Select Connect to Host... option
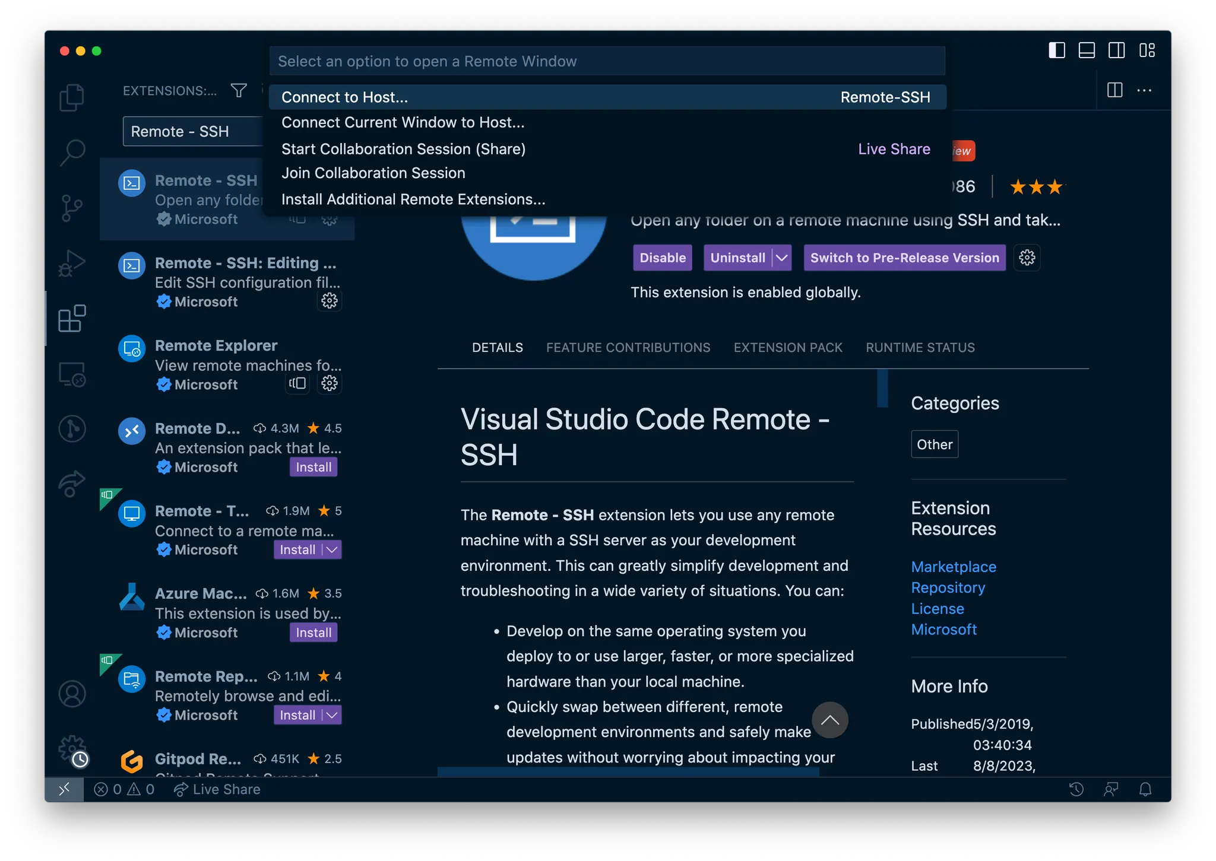The height and width of the screenshot is (861, 1216). [x=344, y=97]
